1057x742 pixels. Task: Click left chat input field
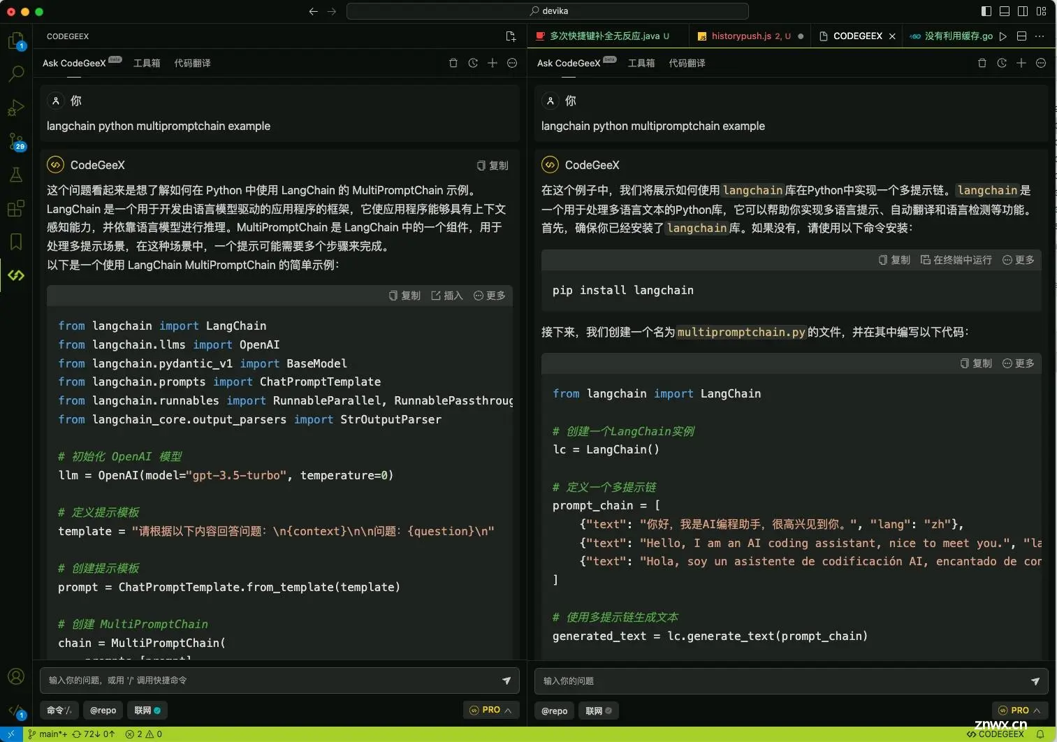point(271,681)
